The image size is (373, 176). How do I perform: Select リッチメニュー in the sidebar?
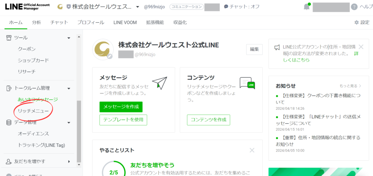tap(33, 111)
